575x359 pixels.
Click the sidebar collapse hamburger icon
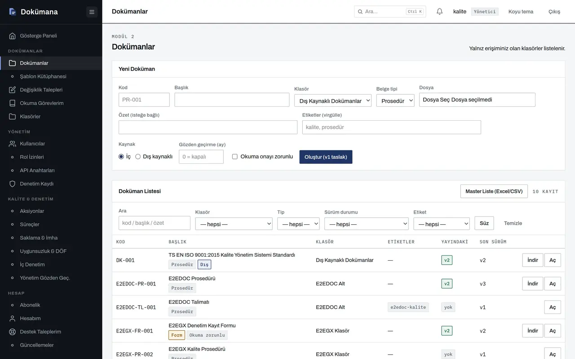[92, 12]
